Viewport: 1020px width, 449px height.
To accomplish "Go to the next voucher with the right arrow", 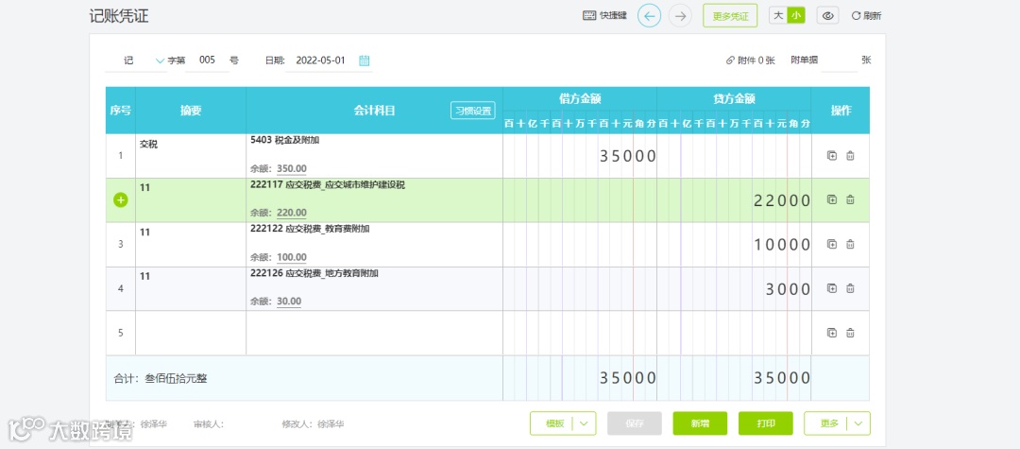I will point(680,16).
